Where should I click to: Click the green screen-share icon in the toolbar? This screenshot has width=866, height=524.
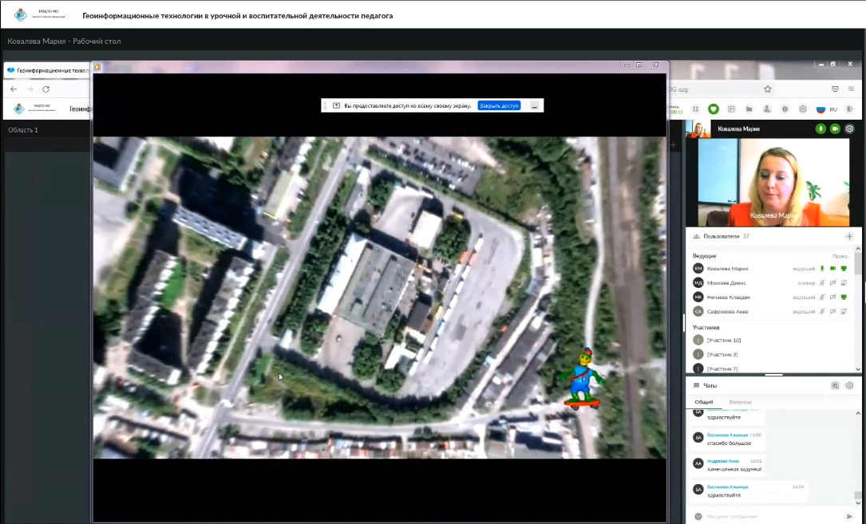click(714, 109)
